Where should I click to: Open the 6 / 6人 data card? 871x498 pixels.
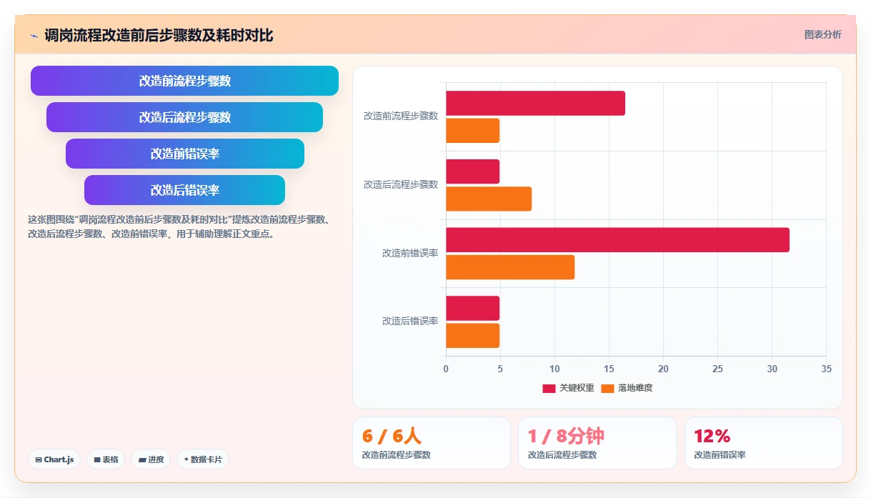click(432, 443)
